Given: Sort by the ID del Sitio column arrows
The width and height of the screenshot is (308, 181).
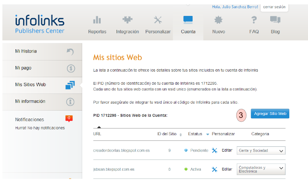Looking at the screenshot, I should [181, 135].
